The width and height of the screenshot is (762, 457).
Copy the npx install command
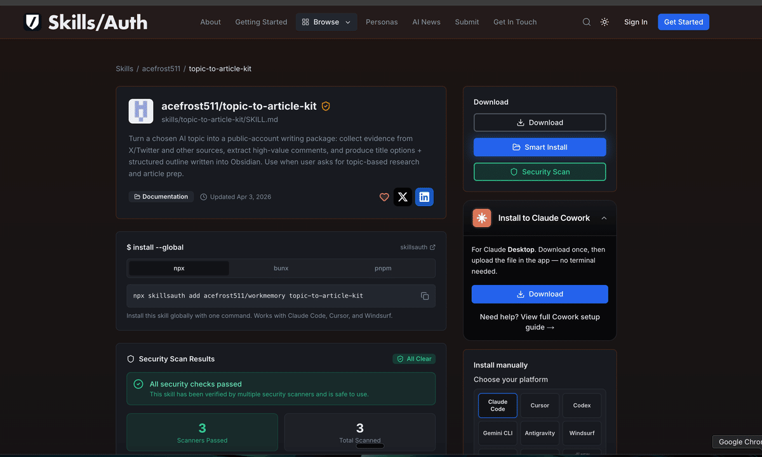pyautogui.click(x=425, y=296)
